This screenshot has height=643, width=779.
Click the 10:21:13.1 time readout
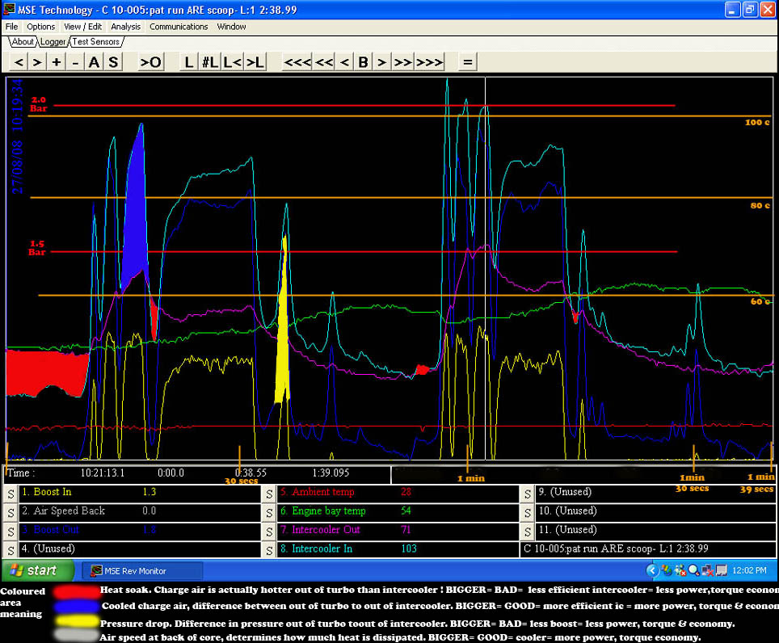103,473
